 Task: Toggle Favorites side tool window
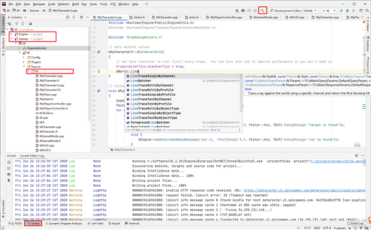point(3,209)
